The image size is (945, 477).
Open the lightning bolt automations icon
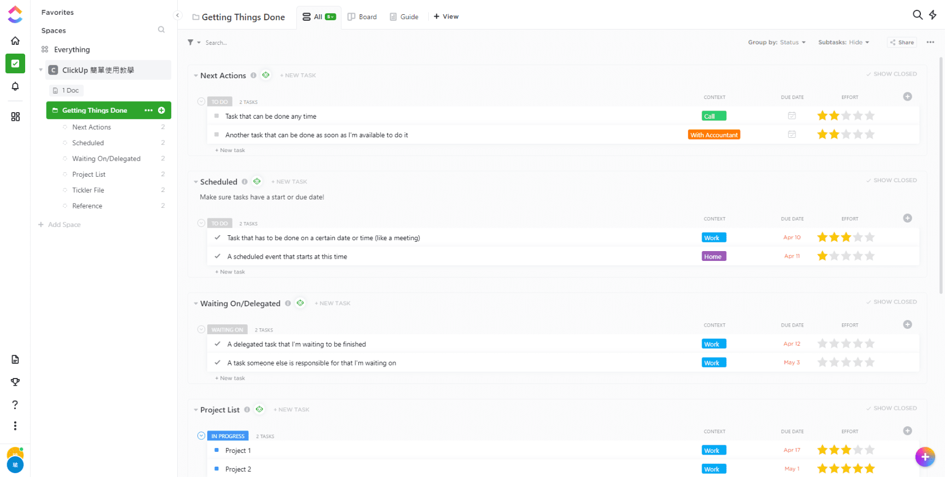tap(933, 15)
